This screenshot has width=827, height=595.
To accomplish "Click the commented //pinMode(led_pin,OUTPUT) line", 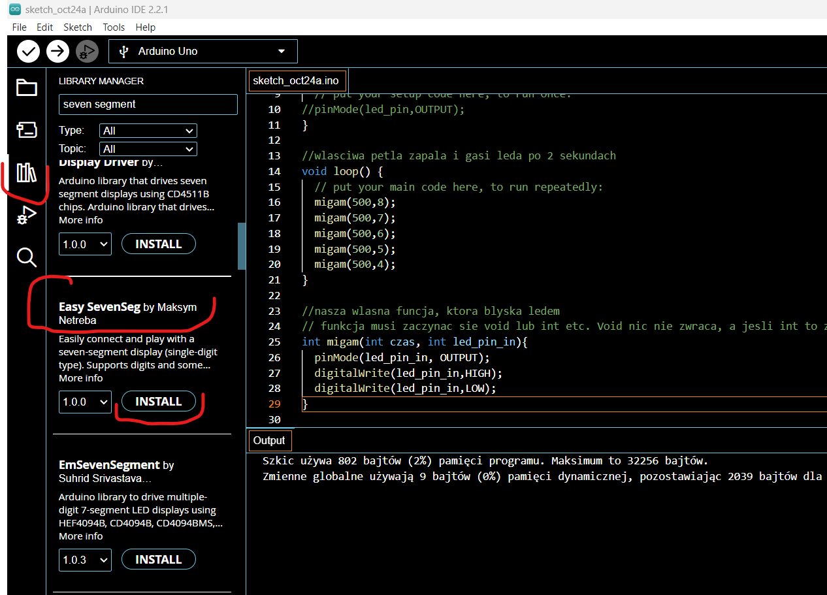I will pos(383,109).
